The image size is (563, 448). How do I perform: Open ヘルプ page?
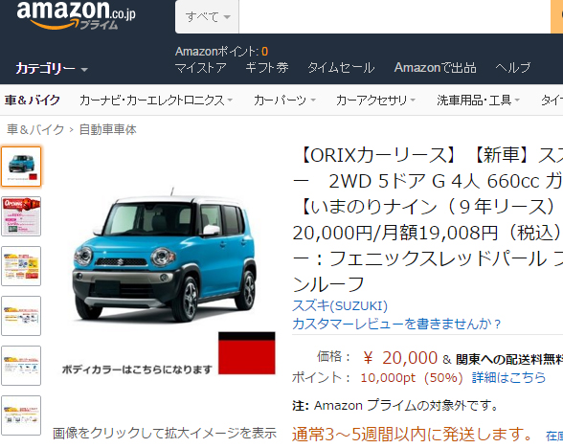(x=513, y=67)
